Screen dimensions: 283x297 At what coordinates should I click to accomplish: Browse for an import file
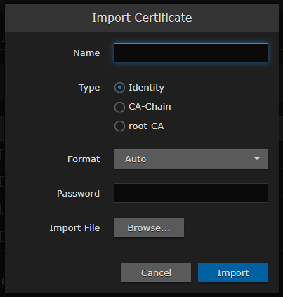click(149, 227)
